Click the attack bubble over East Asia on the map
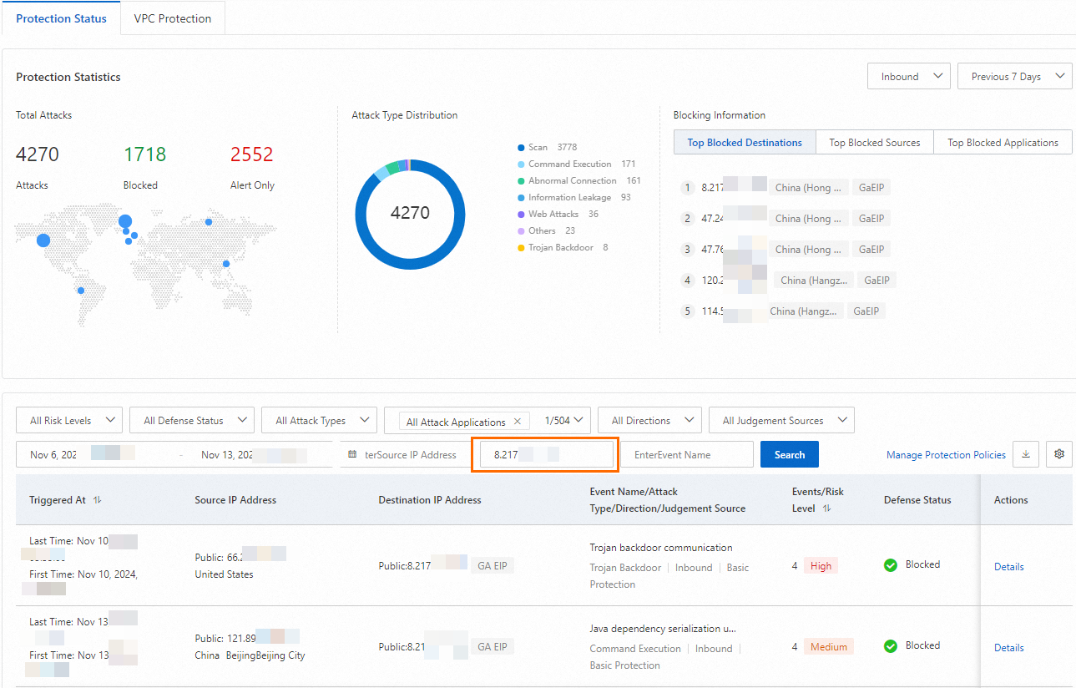 tap(226, 264)
